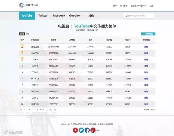
Task: Click the 退出 logout link
Action: click(152, 6)
